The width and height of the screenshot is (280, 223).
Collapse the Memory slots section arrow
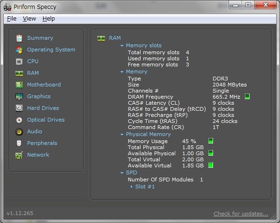(122, 46)
